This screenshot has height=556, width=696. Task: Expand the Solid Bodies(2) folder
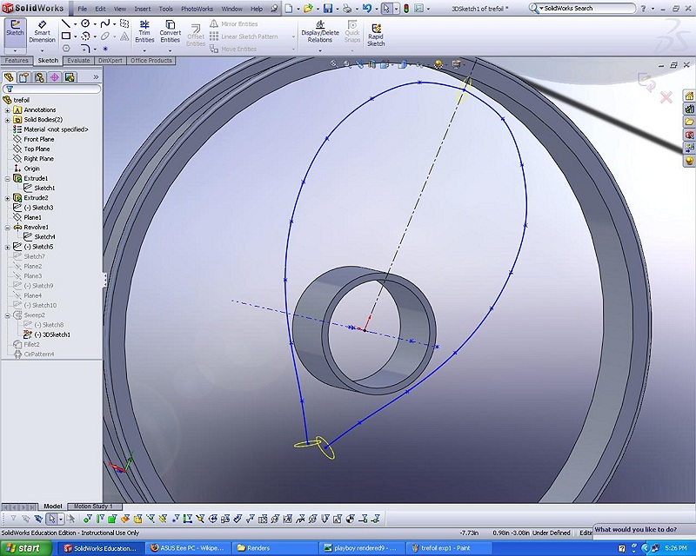pyautogui.click(x=8, y=120)
